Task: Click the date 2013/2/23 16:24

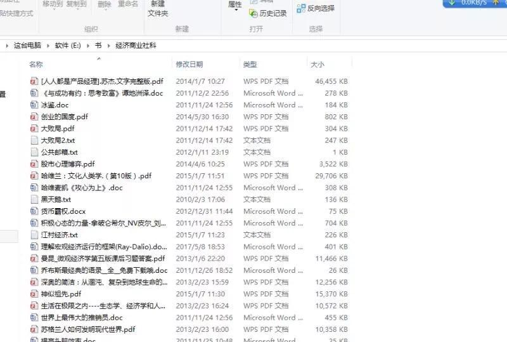Action: coord(202,306)
